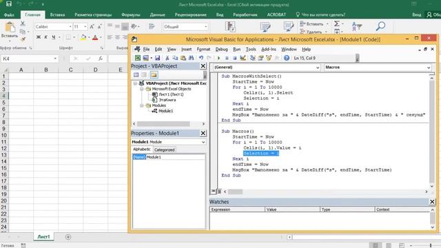Click the AutoSum sigma icon in ribbon
Screen dimensions: 441x248
pyautogui.click(x=337, y=23)
